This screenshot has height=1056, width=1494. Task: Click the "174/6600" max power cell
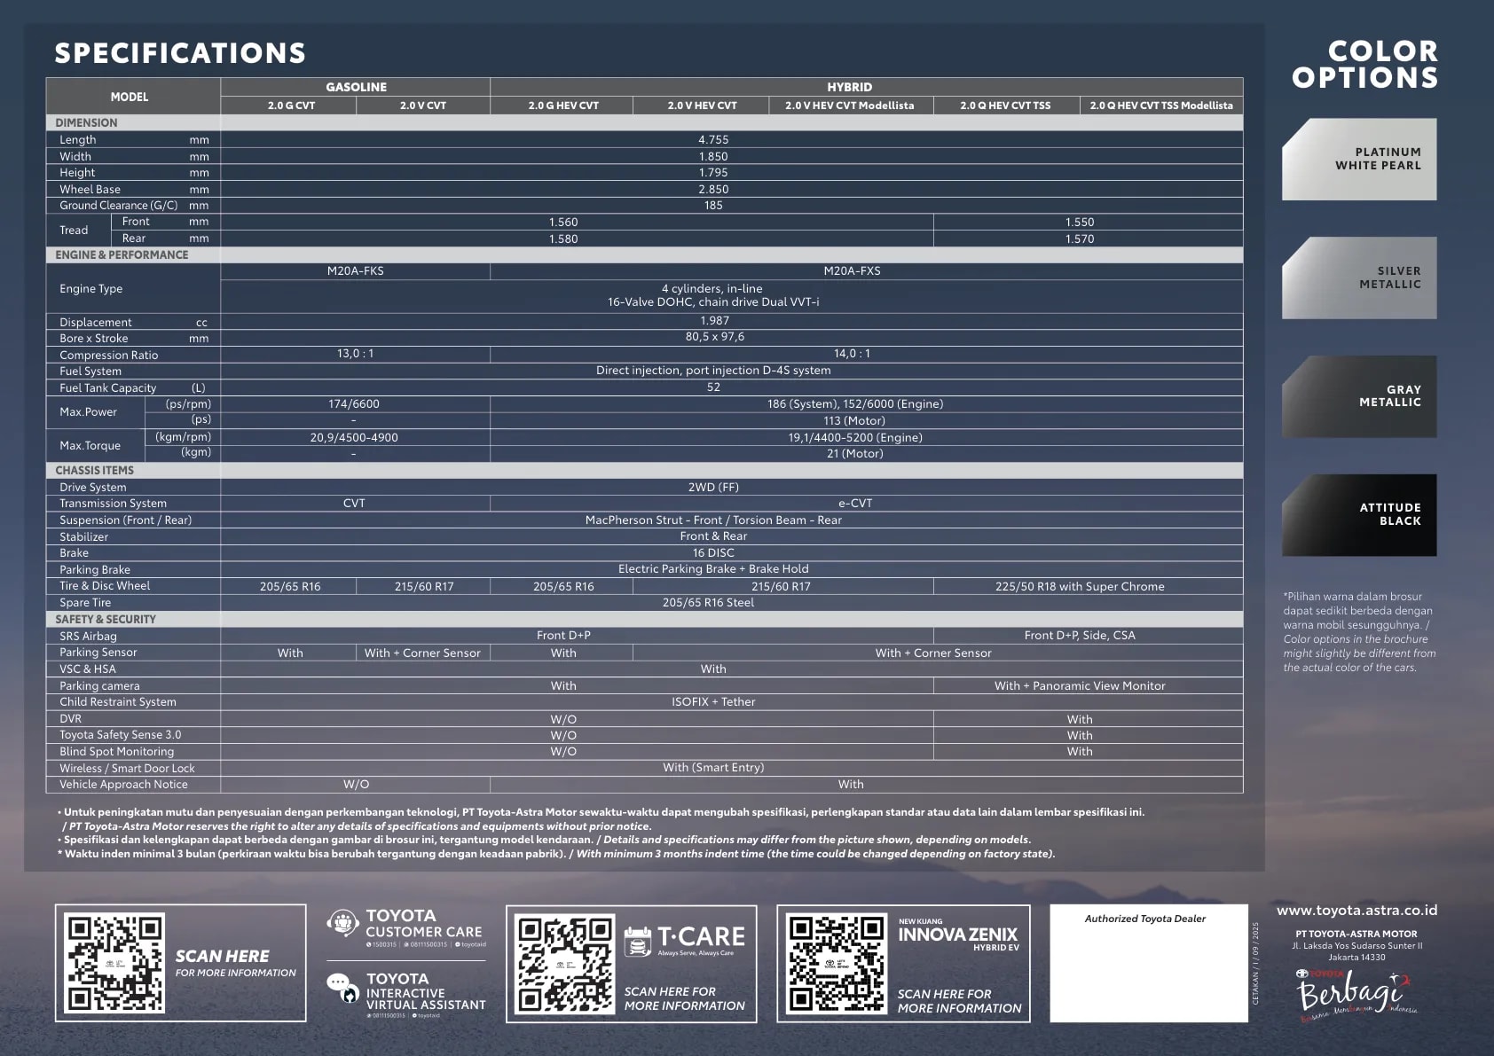pos(354,404)
